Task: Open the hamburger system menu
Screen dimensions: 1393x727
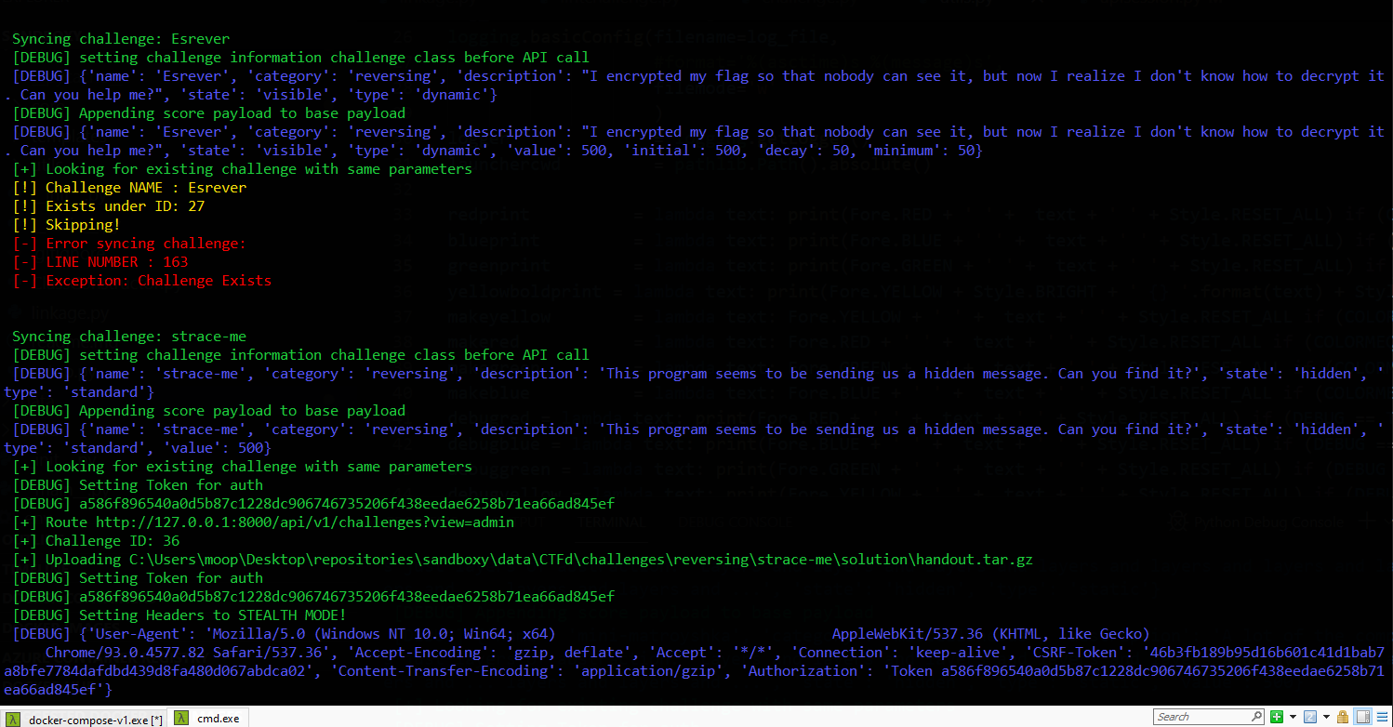Action: click(1382, 717)
